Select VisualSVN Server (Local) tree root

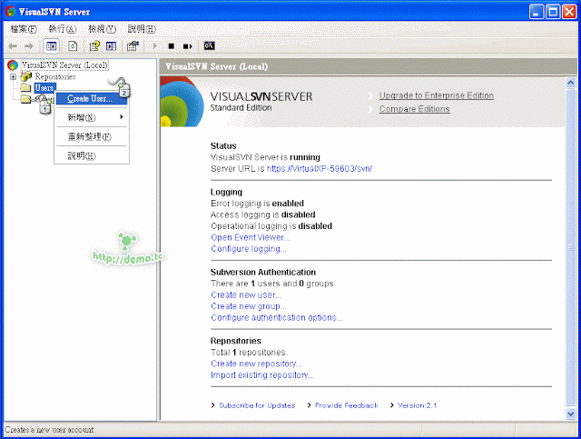point(64,65)
